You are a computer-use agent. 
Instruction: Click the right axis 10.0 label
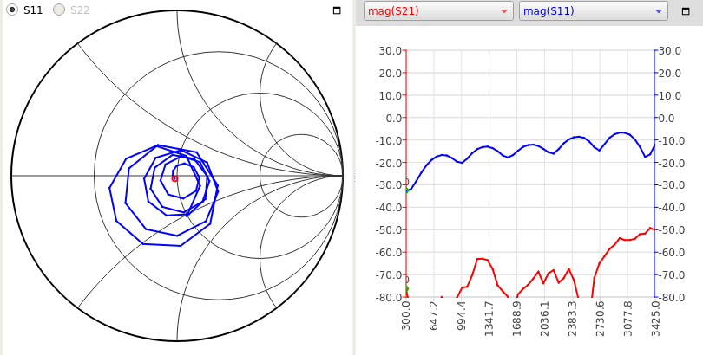pyautogui.click(x=669, y=96)
